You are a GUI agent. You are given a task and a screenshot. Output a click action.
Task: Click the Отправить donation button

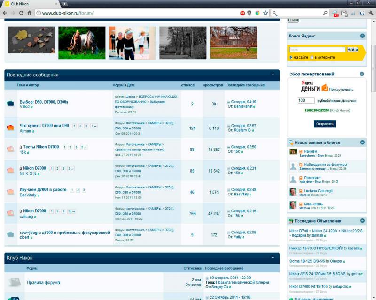(325, 124)
